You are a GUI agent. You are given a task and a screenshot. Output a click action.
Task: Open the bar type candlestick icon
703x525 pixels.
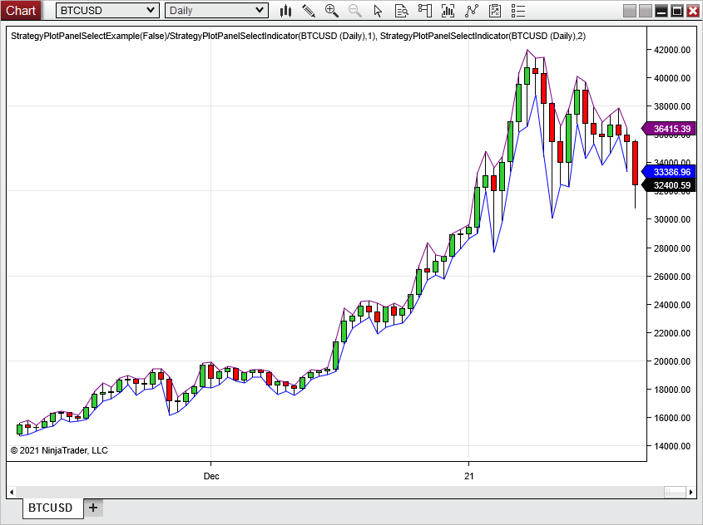(x=285, y=11)
